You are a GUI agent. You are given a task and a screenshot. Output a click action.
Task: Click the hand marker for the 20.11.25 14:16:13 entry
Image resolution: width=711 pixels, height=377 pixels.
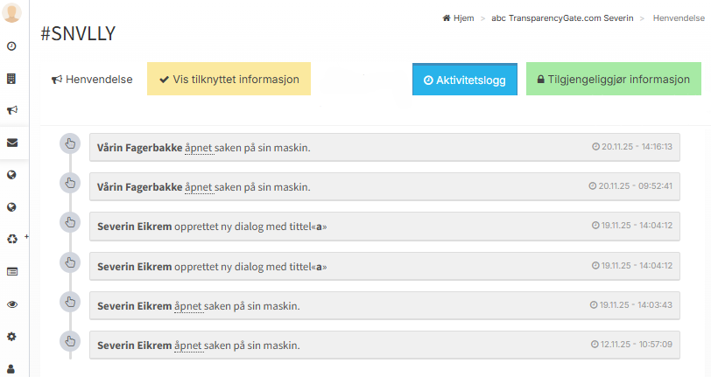(x=69, y=143)
